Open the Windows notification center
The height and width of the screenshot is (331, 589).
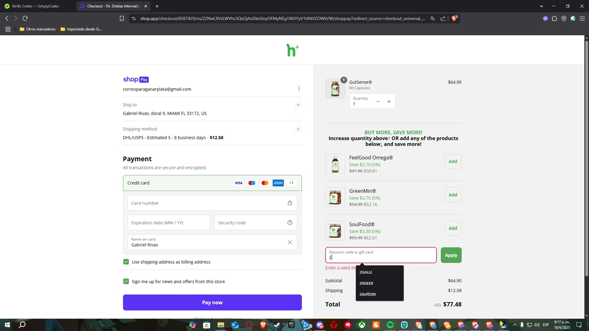(x=579, y=325)
